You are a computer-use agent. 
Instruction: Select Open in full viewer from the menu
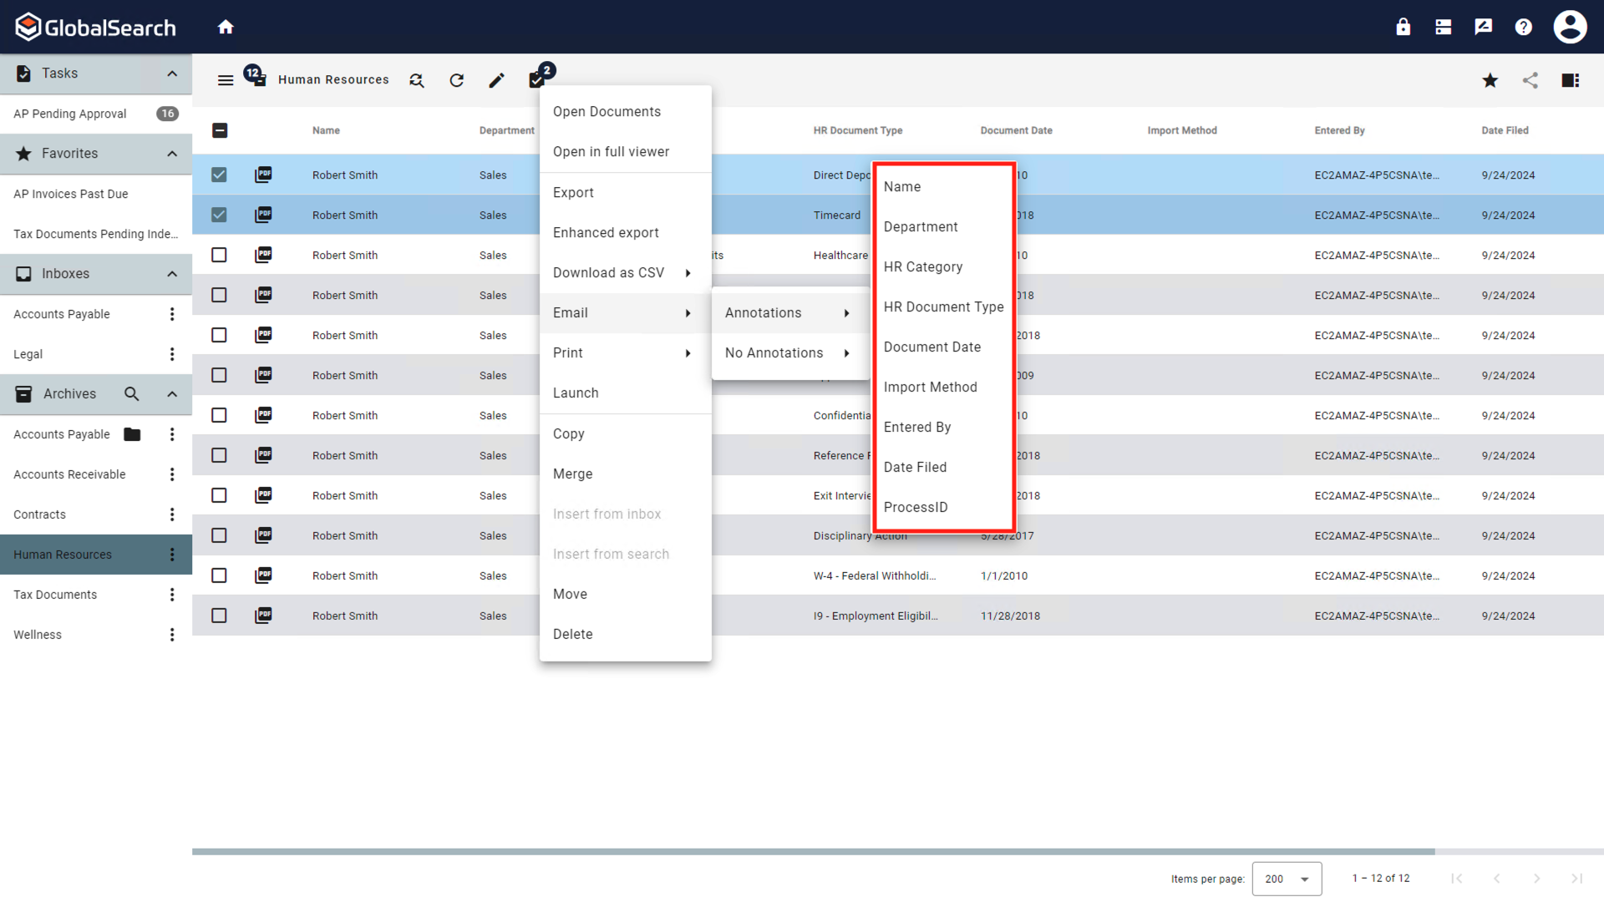point(611,151)
